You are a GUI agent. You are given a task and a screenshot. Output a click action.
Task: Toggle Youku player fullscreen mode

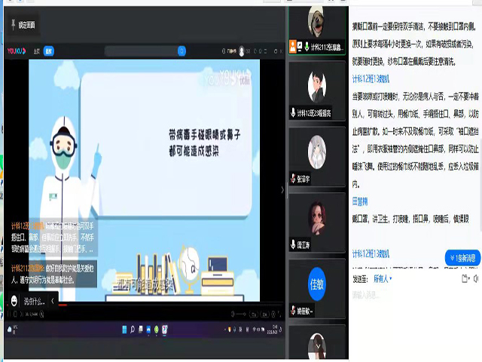pyautogui.click(x=279, y=314)
